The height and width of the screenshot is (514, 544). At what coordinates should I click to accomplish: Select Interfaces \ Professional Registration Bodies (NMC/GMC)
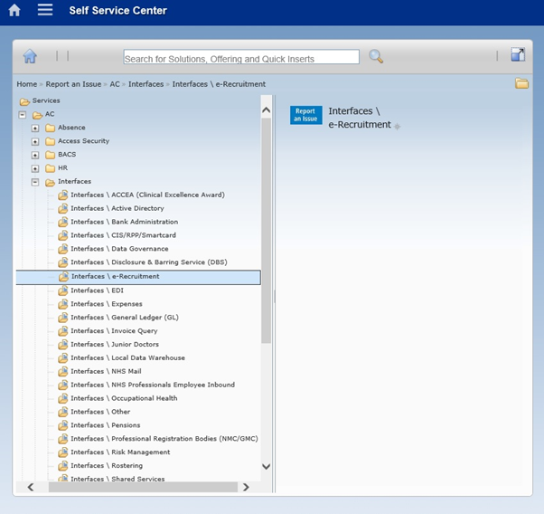tap(164, 439)
